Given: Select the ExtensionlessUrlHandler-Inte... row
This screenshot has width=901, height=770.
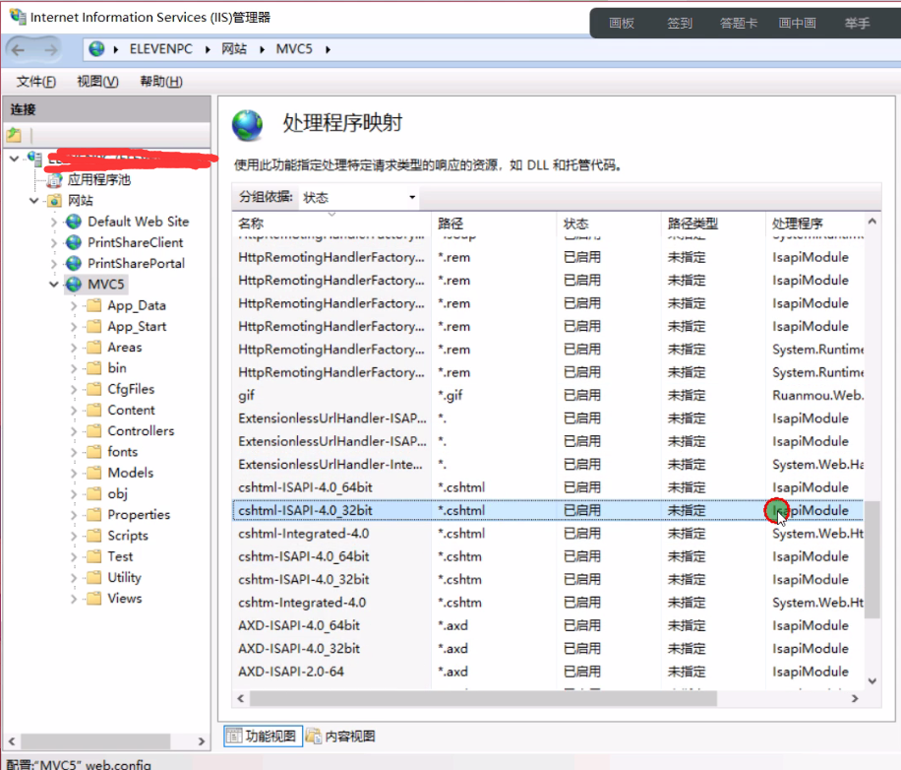Looking at the screenshot, I should pyautogui.click(x=548, y=465).
